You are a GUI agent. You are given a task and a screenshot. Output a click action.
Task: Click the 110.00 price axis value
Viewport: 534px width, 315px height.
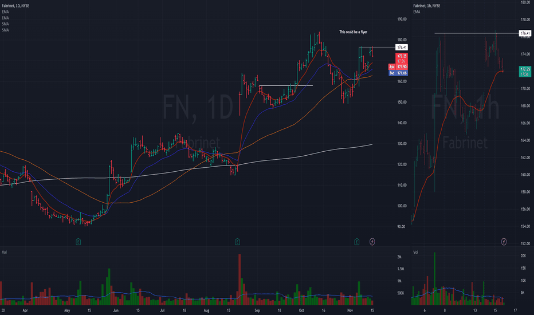click(402, 185)
